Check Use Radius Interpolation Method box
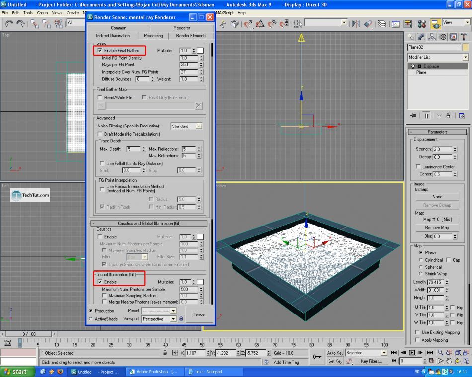 coord(102,188)
